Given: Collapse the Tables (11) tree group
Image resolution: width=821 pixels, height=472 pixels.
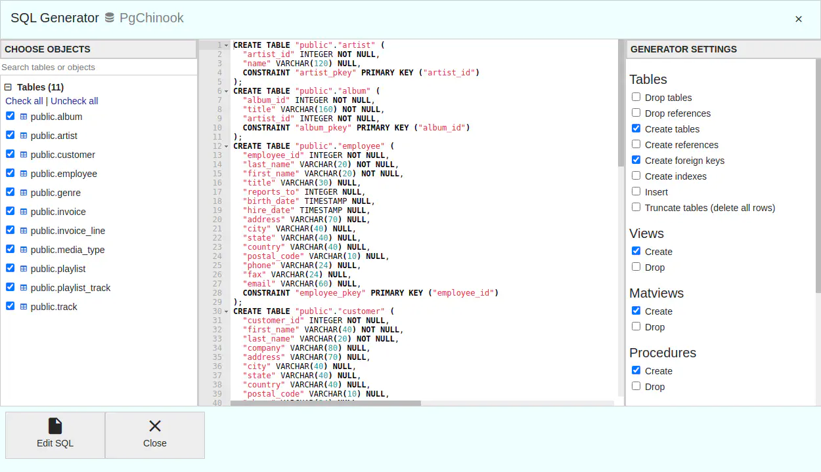Looking at the screenshot, I should click(9, 87).
